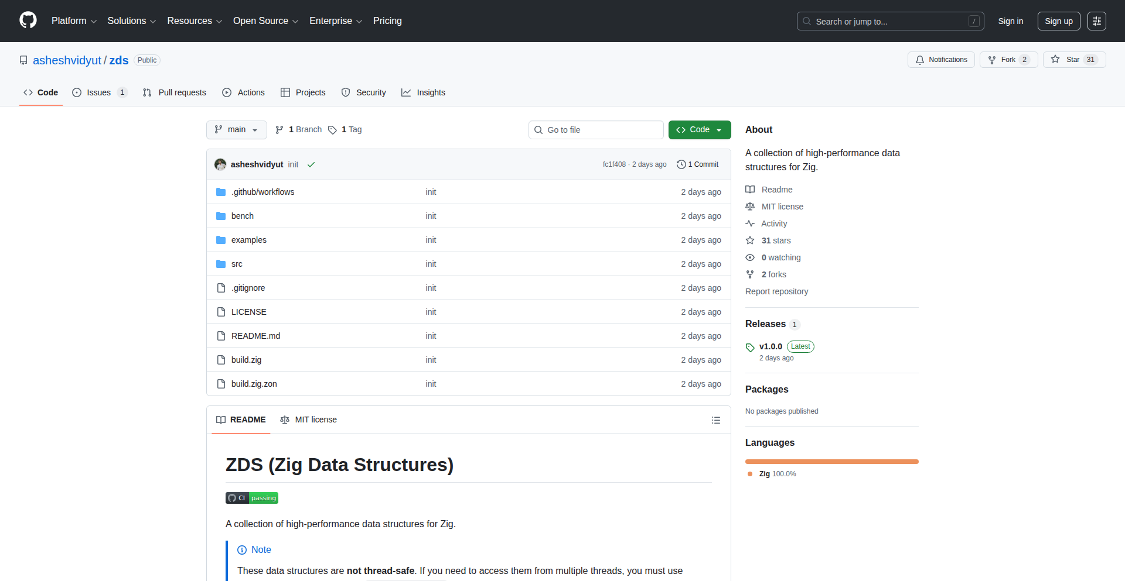This screenshot has height=581, width=1125.
Task: Open the README outline list icon
Action: point(715,420)
